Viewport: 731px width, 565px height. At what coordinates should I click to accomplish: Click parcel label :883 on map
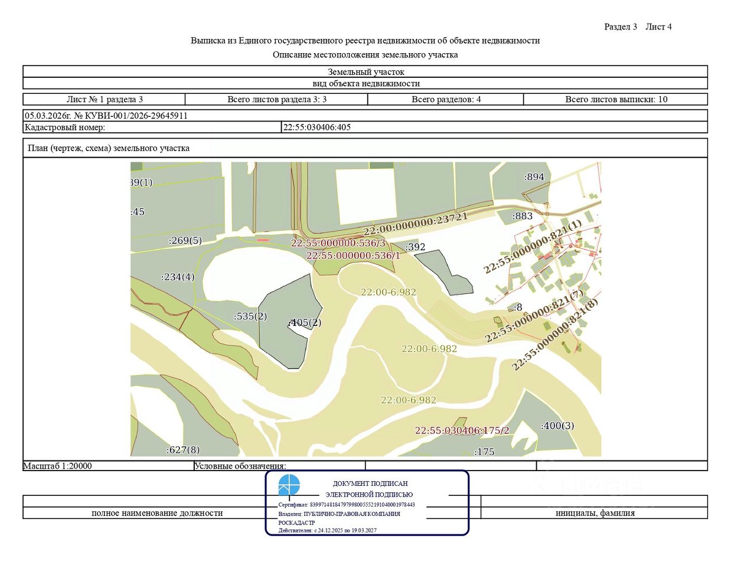point(523,216)
